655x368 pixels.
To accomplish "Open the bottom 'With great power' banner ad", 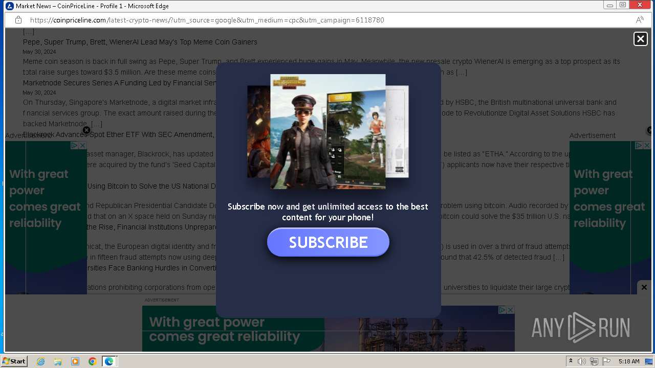I will pos(329,329).
